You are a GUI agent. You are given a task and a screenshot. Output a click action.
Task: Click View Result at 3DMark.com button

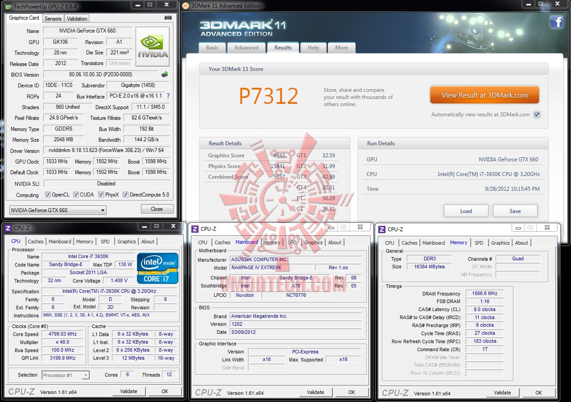484,95
